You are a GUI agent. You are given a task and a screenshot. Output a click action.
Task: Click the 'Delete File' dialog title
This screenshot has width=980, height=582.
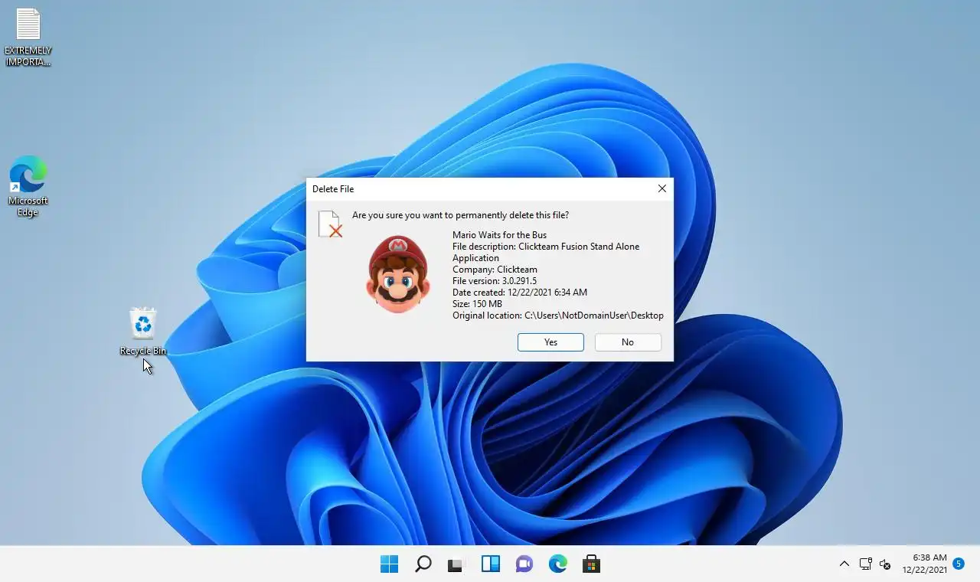tap(333, 189)
